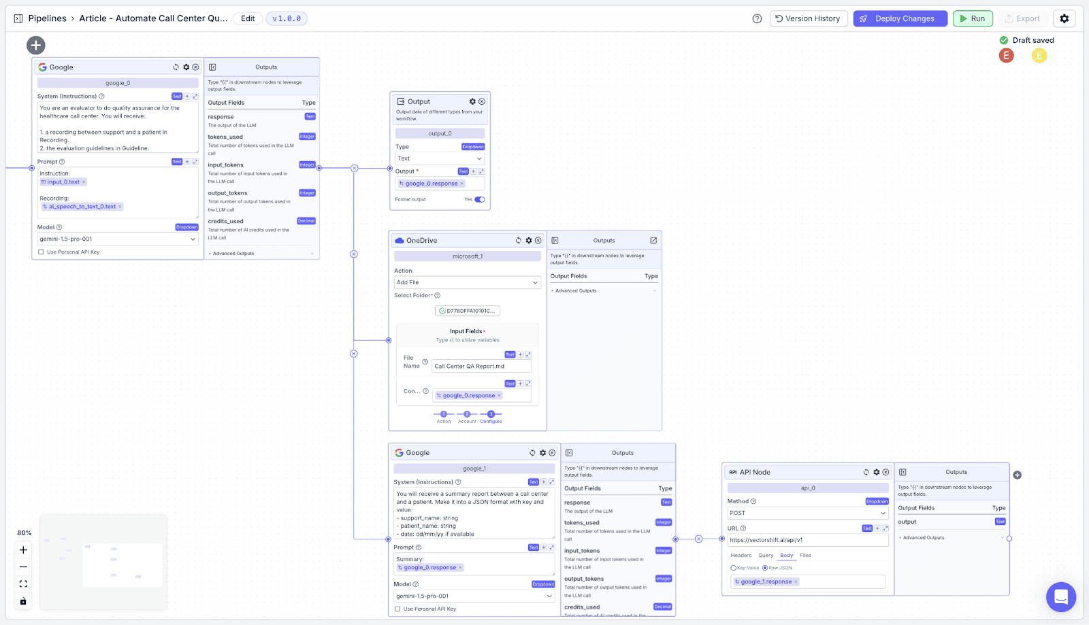Click the v1.0.0 version badge
The width and height of the screenshot is (1089, 625).
tap(287, 18)
